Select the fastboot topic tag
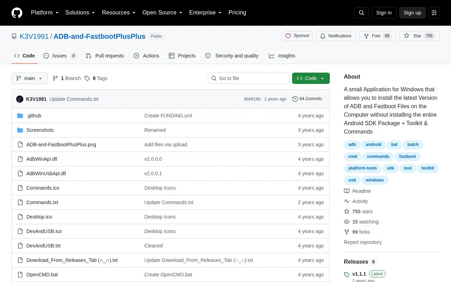This screenshot has height=282, width=451. coord(407,157)
